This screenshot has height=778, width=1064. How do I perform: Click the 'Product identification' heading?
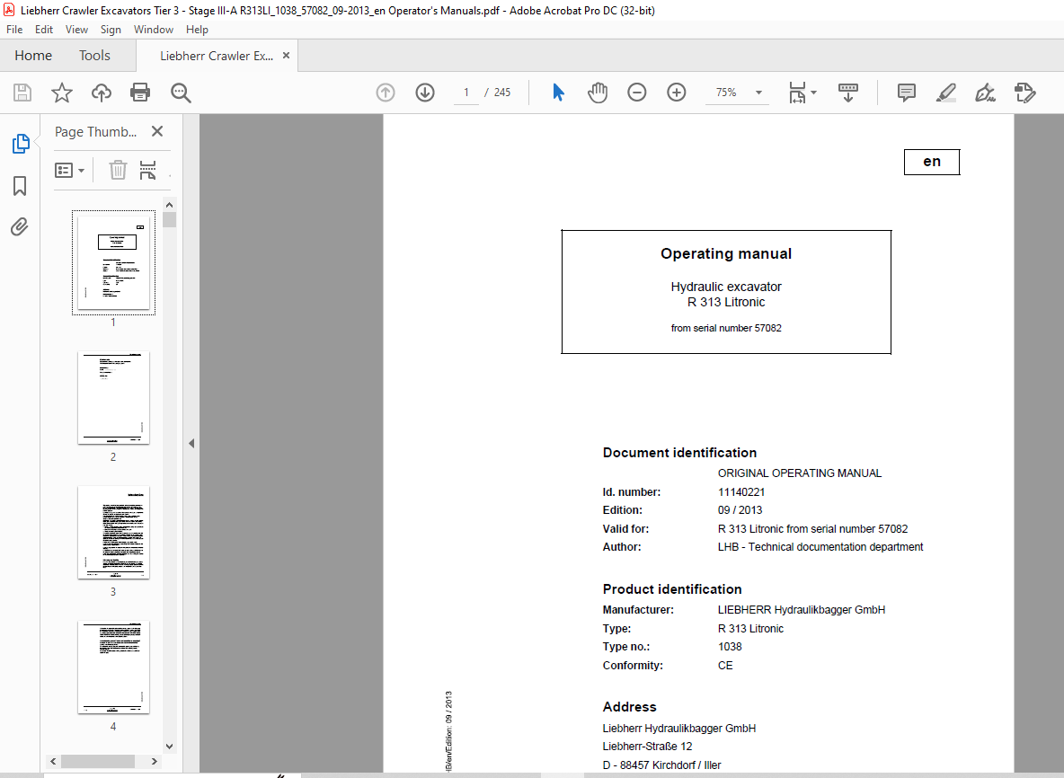[672, 588]
